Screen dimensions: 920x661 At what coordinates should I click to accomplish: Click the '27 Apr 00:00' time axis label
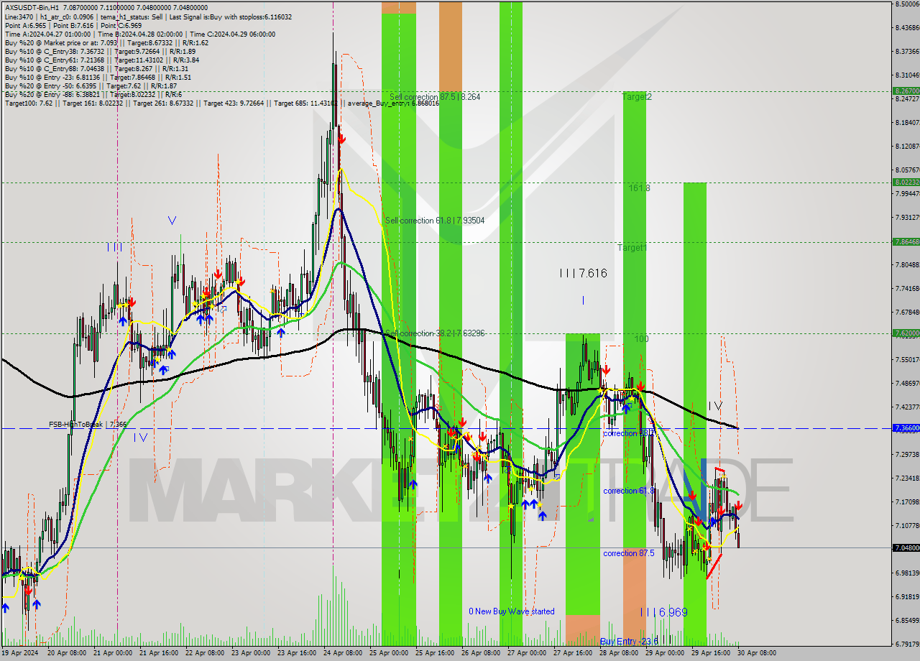click(527, 653)
